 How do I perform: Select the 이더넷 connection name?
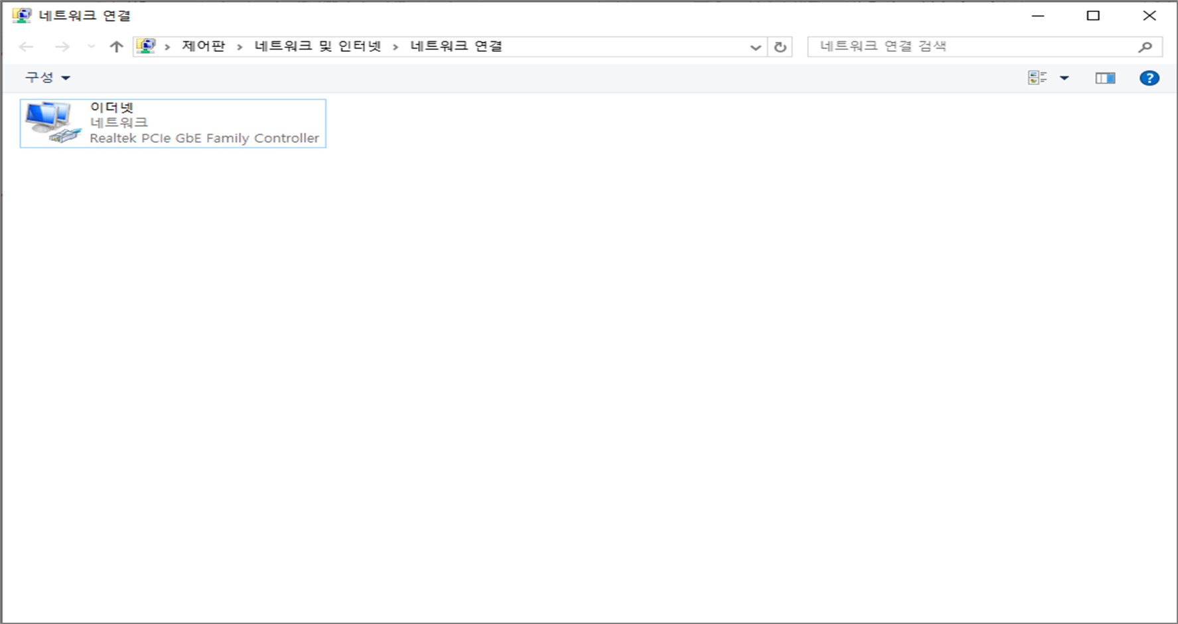click(x=111, y=107)
